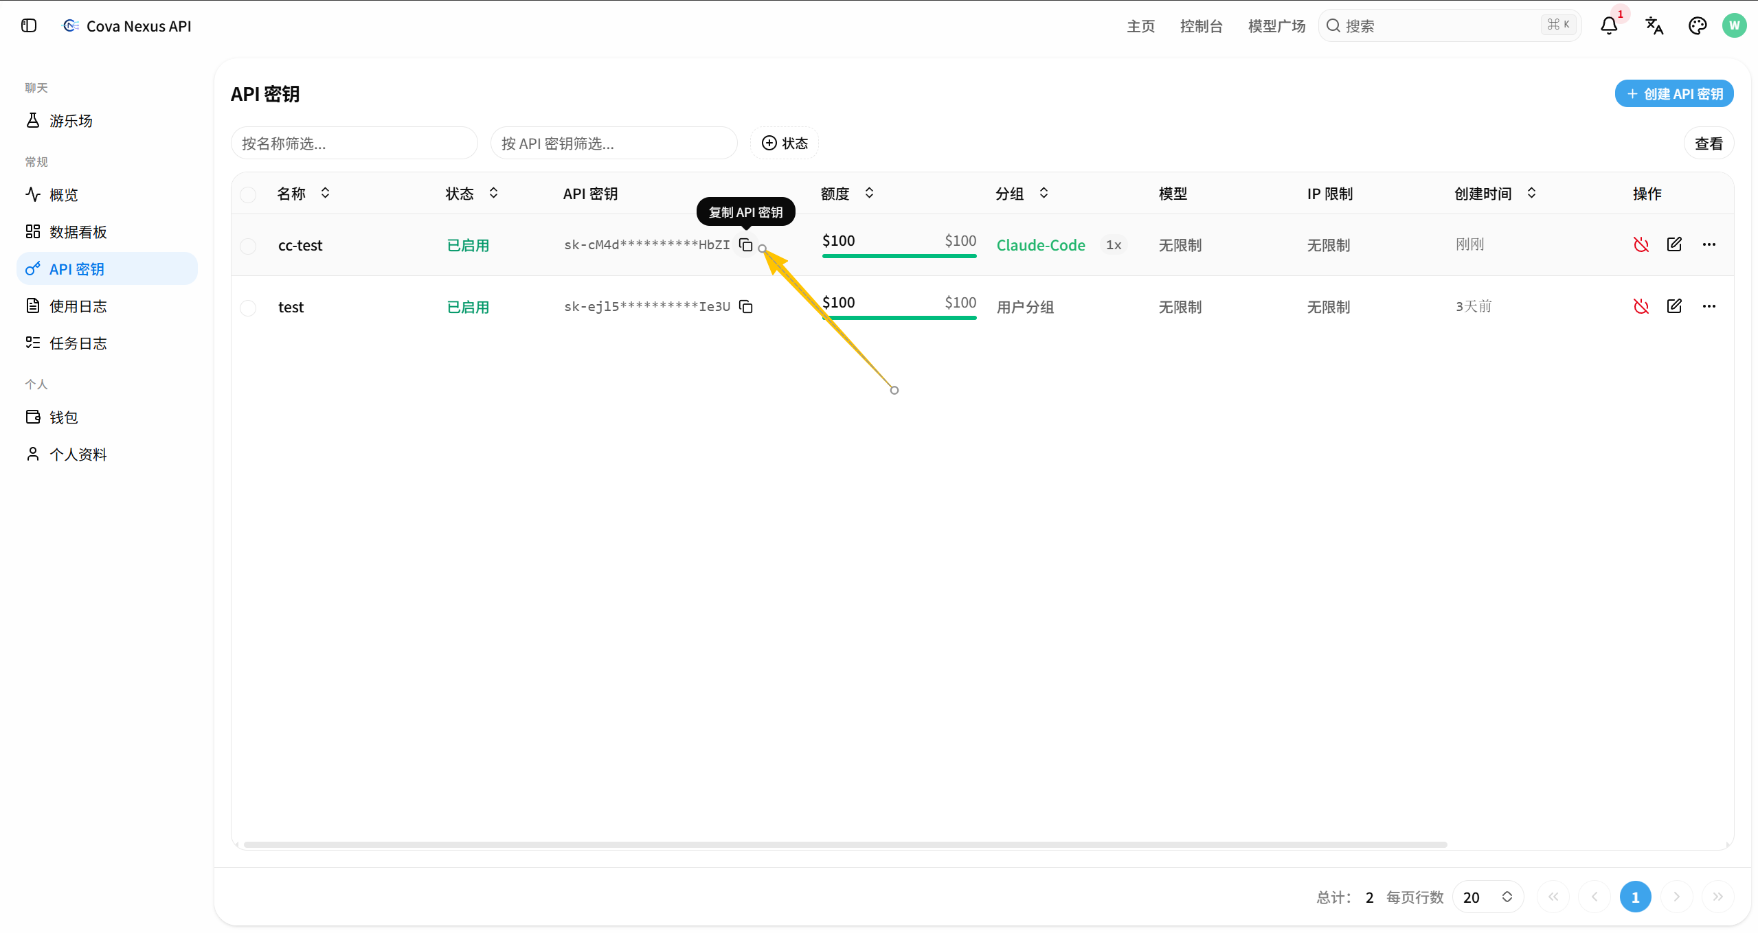Image resolution: width=1758 pixels, height=933 pixels.
Task: Toggle the select-all header checkbox
Action: [x=248, y=194]
